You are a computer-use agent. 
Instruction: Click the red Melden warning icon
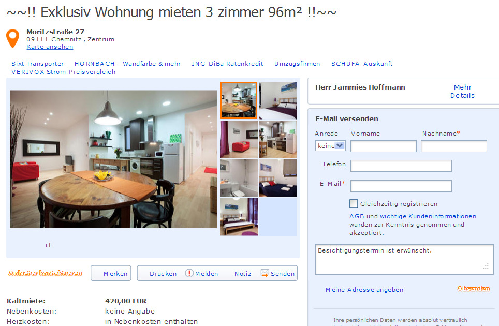[189, 273]
